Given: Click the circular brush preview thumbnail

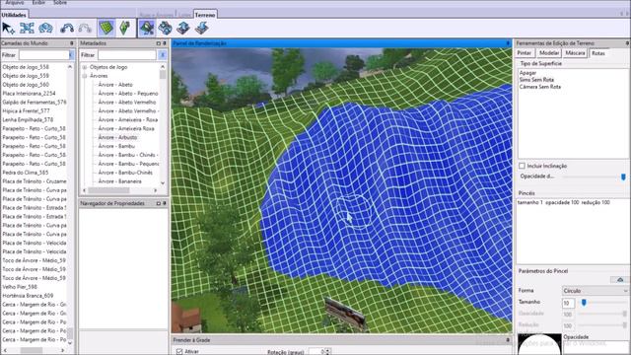Looking at the screenshot, I should [x=539, y=344].
